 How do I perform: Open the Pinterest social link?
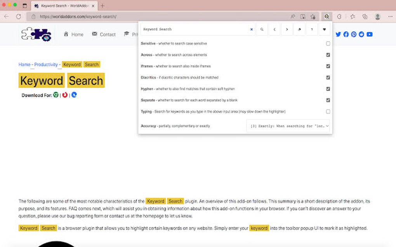tap(354, 34)
